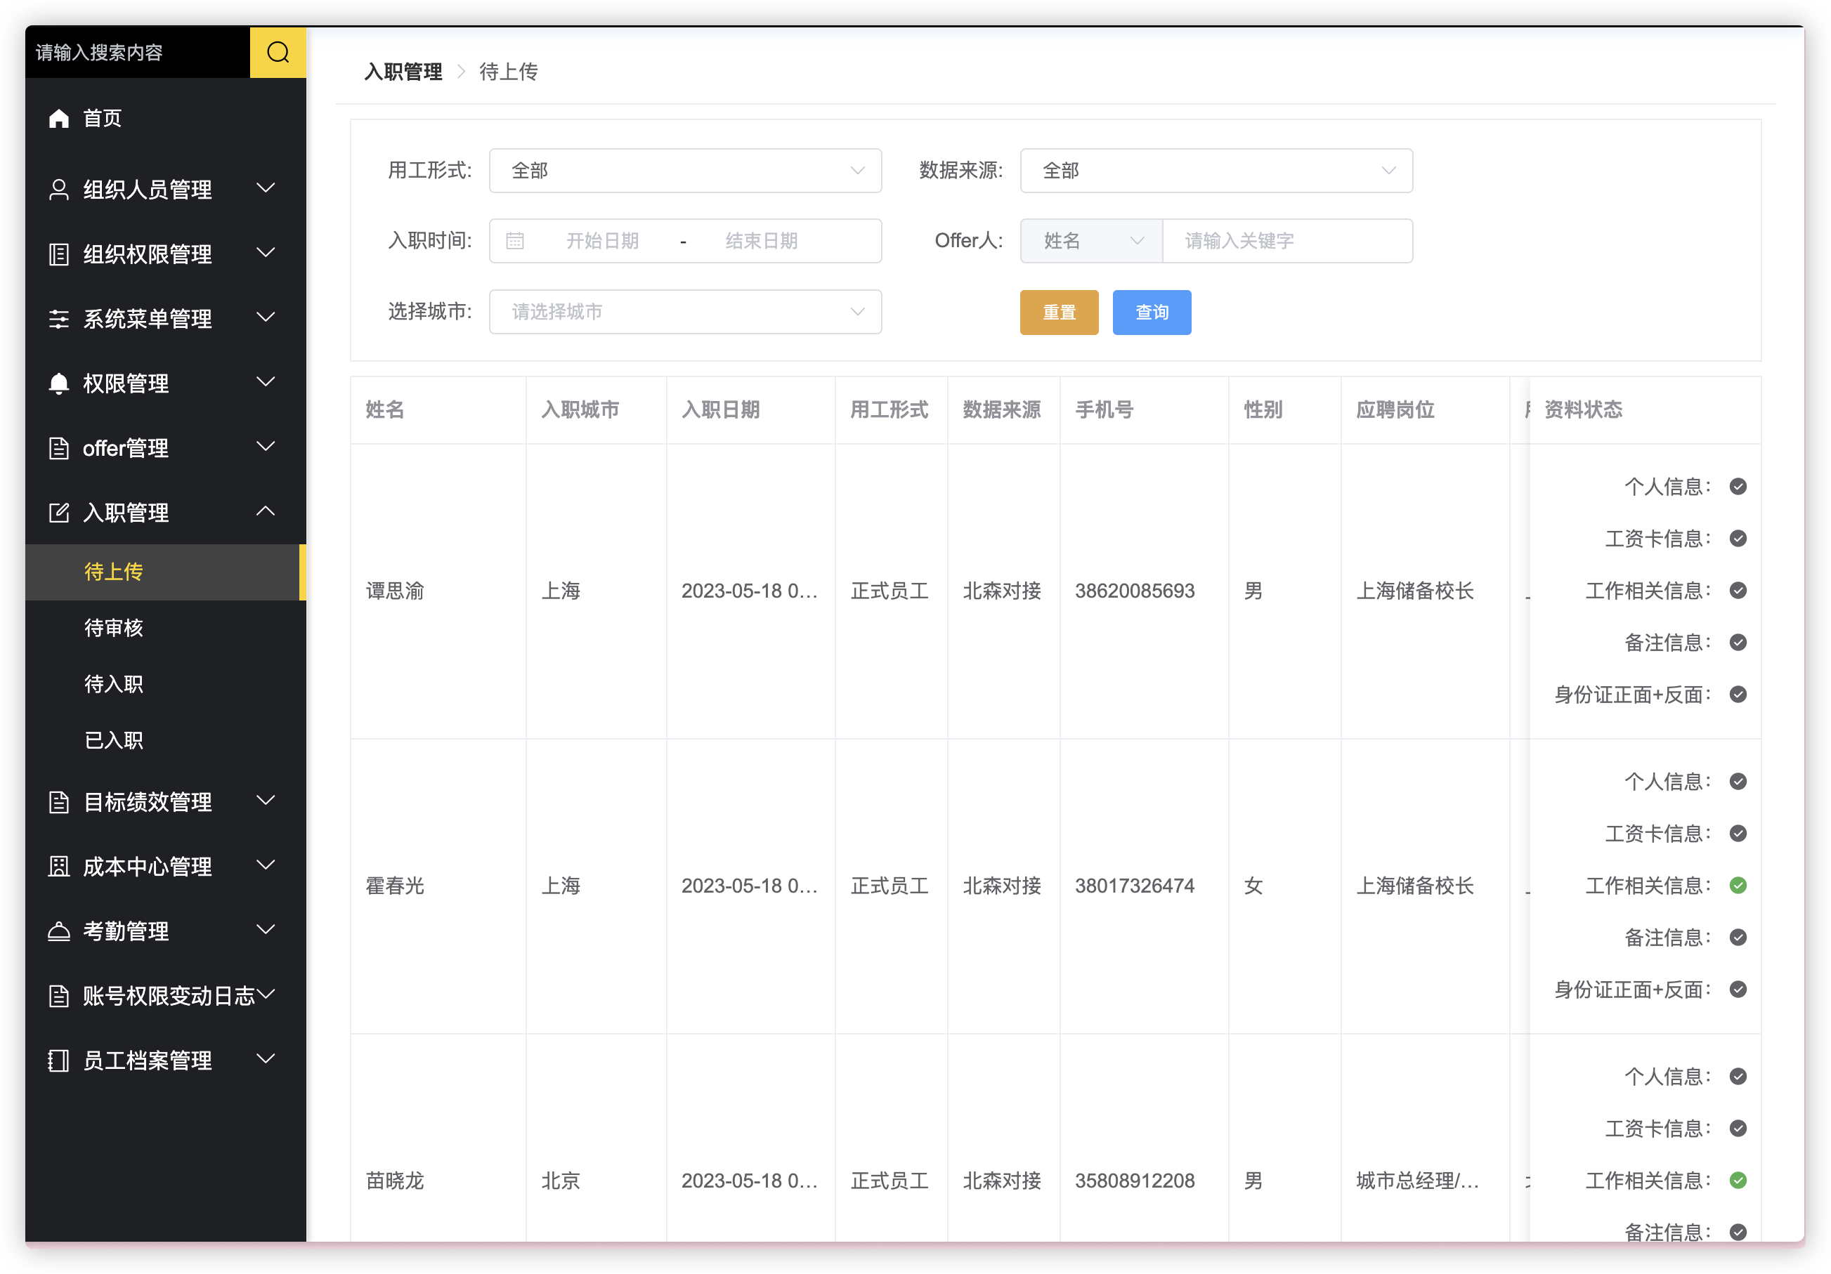Expand 组织权限管理 using its chevron
This screenshot has height=1274, width=1831.
(x=266, y=253)
